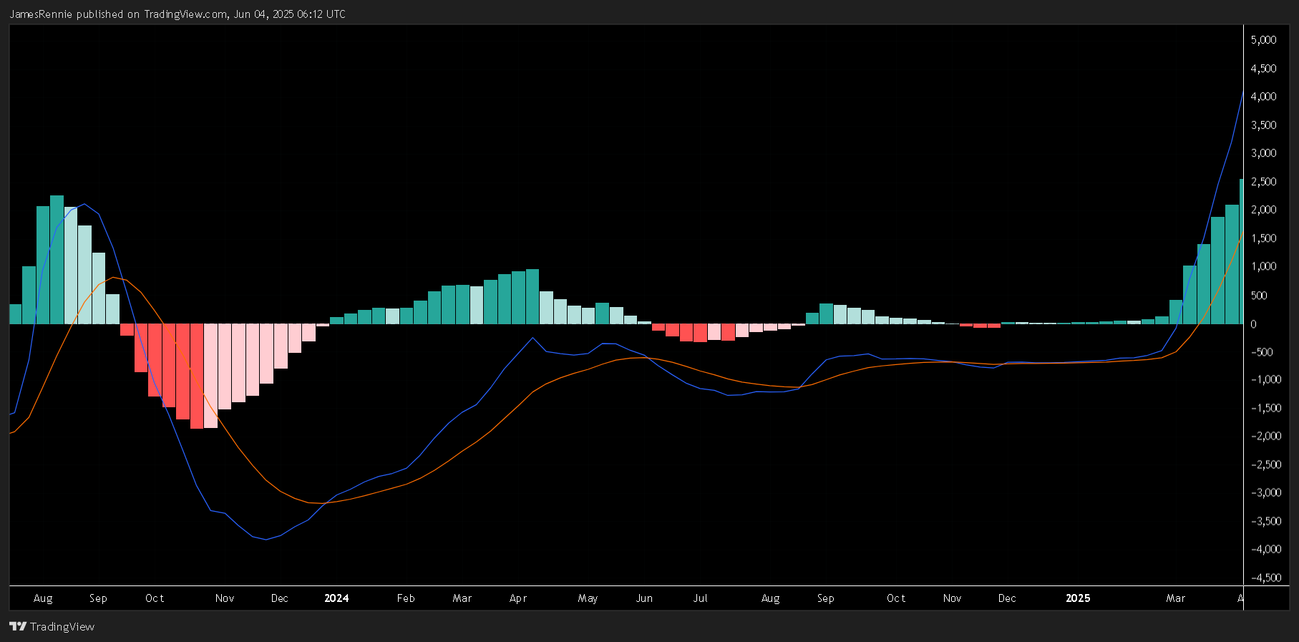Click the Dec label left of 2024

click(279, 598)
